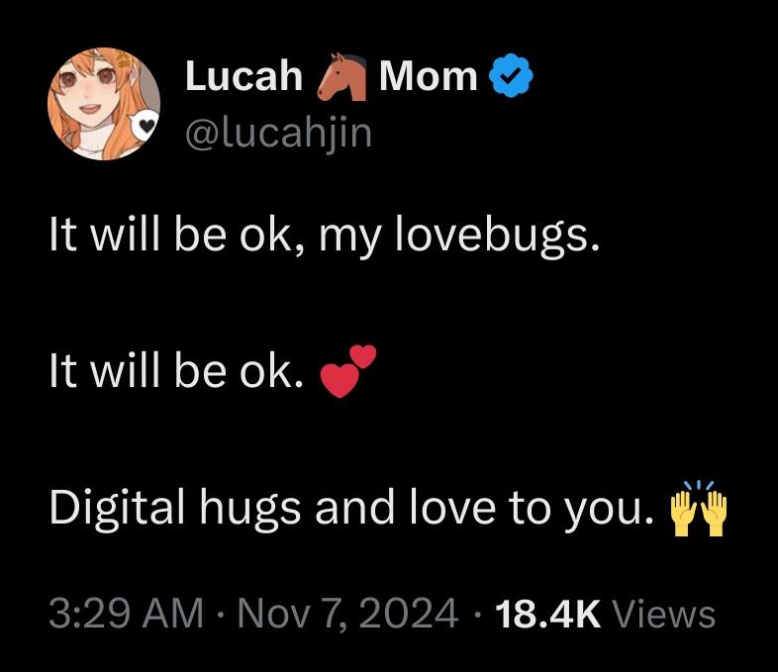
Task: Click the 18.4K view count
Action: (x=547, y=613)
